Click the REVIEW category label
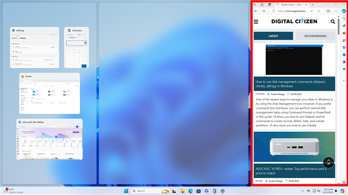348x195 pixels. (259, 181)
